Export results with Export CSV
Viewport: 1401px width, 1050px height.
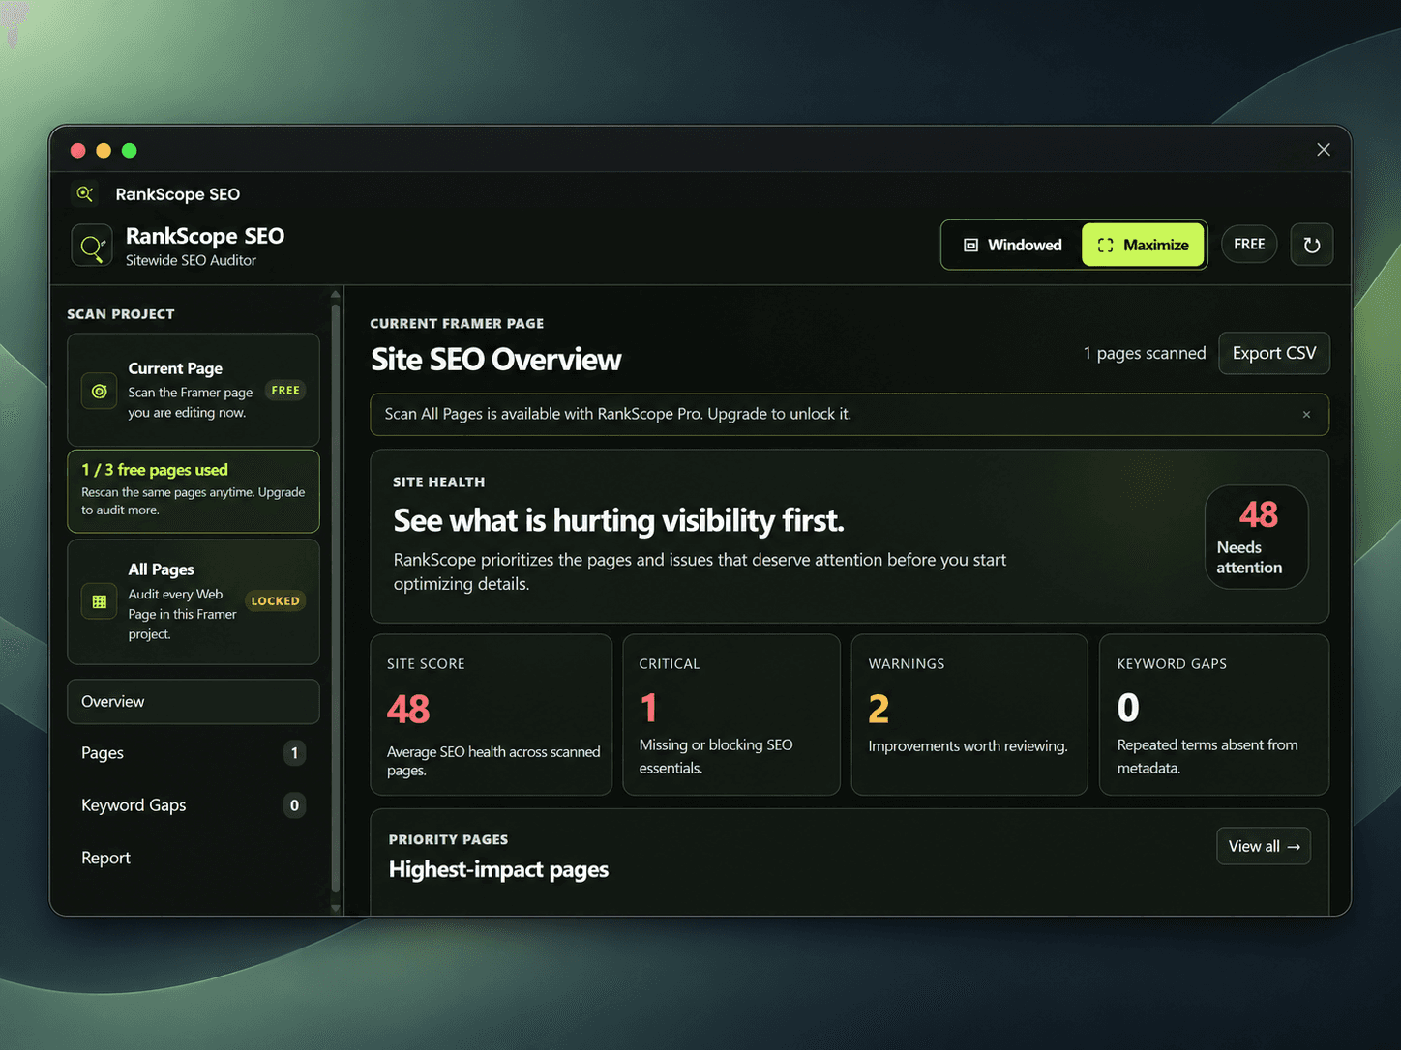click(1274, 353)
